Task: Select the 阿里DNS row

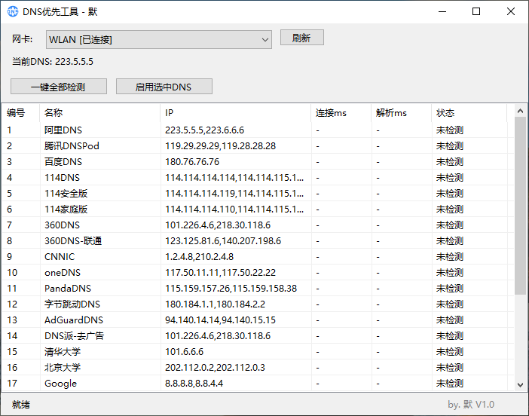Action: (258, 130)
